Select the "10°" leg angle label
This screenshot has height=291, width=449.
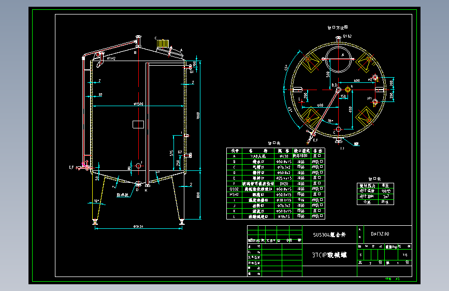pyautogui.click(x=96, y=201)
